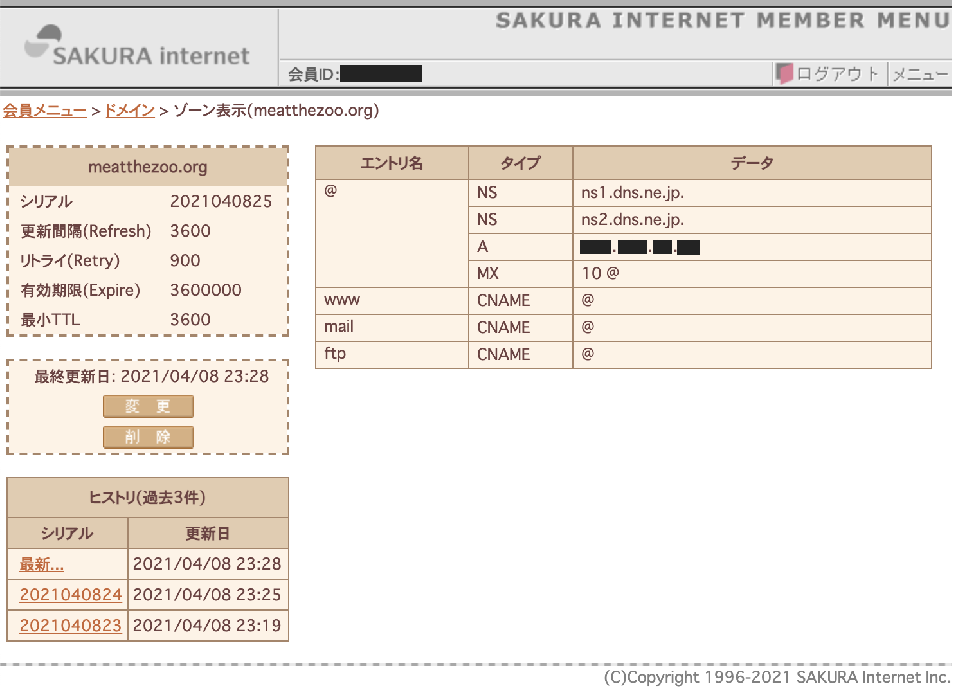This screenshot has height=693, width=967.
Task: Click the pink logout door icon
Action: (784, 74)
